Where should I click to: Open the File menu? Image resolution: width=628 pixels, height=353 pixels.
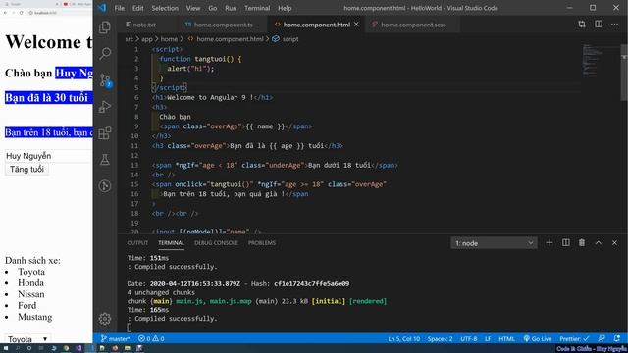pos(120,8)
